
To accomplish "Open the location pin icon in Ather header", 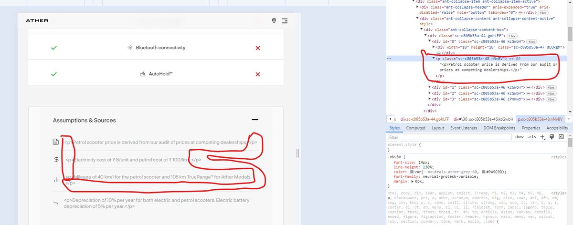I will (x=274, y=20).
